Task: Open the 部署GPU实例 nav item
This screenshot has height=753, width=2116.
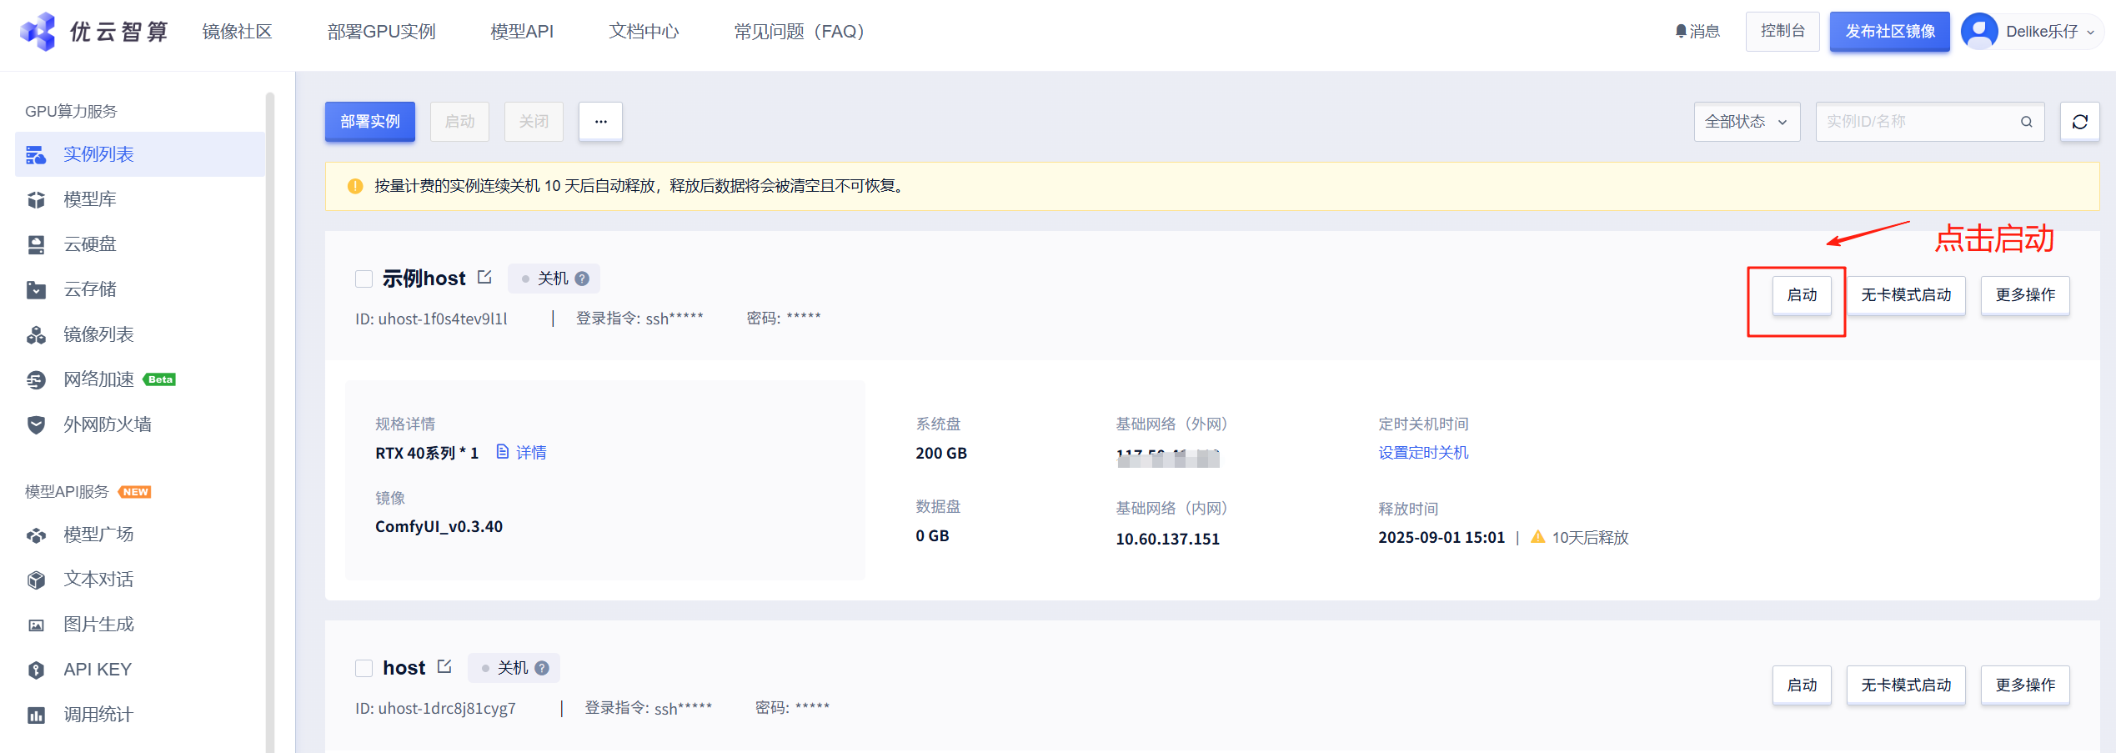Action: point(381,32)
